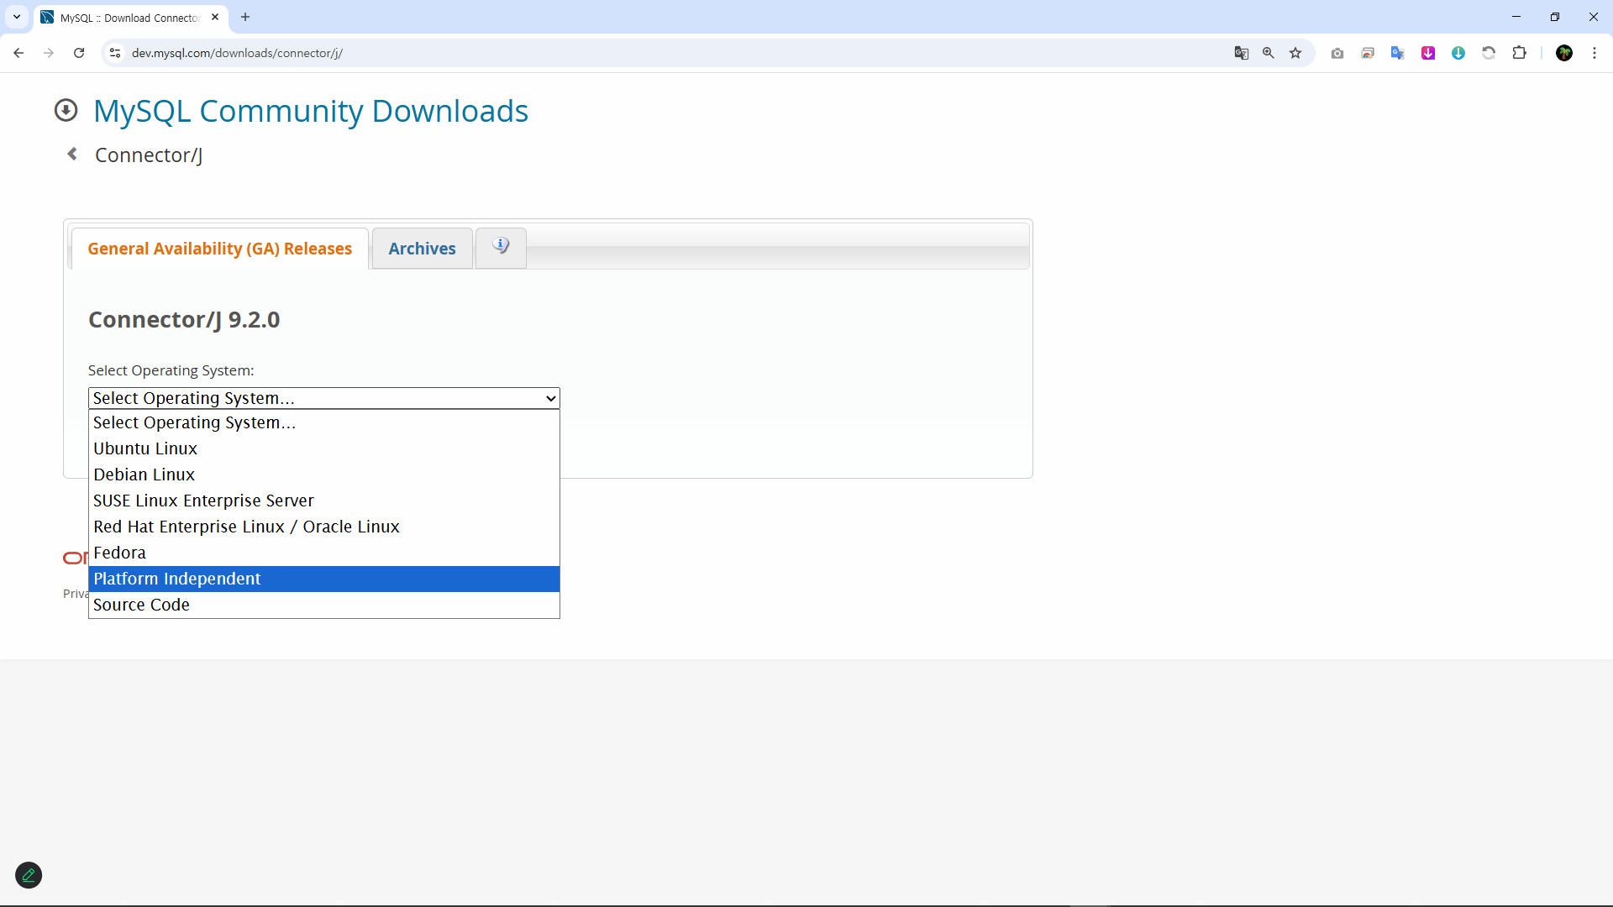Select Source Code option
This screenshot has width=1613, height=907.
tap(323, 605)
